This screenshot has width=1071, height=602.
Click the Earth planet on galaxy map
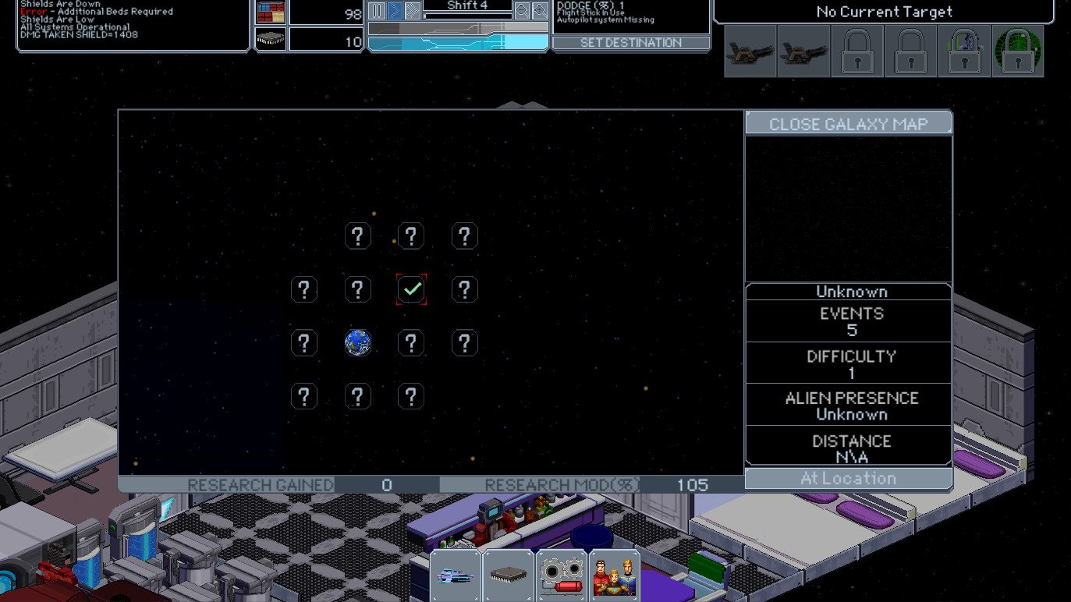pos(358,343)
